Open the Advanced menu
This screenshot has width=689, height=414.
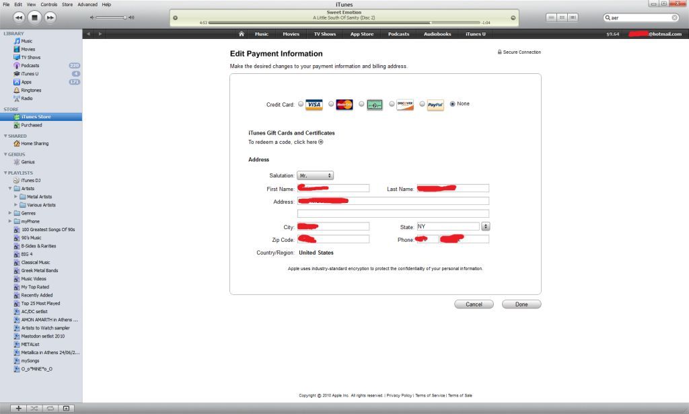click(87, 5)
